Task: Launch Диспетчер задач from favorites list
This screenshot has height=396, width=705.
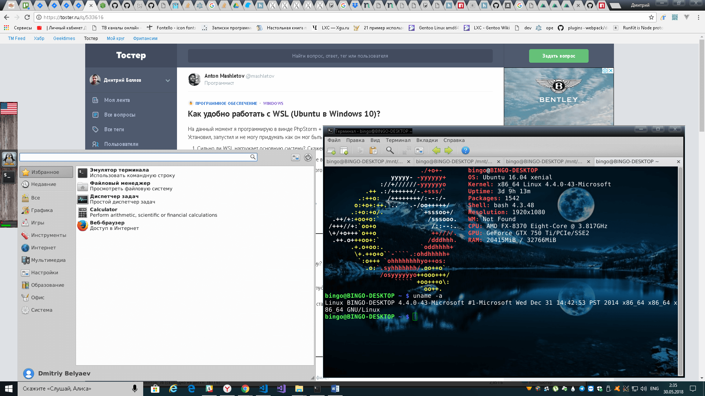Action: [x=195, y=199]
